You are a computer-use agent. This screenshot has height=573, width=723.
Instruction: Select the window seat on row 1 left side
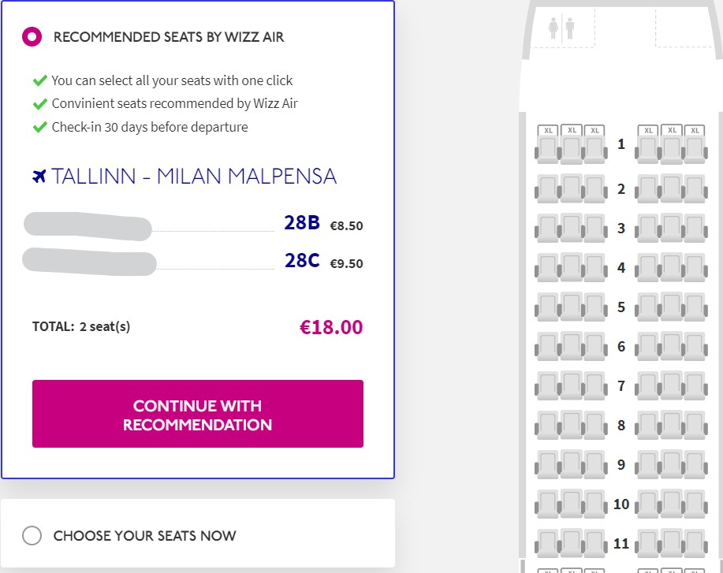(548, 147)
